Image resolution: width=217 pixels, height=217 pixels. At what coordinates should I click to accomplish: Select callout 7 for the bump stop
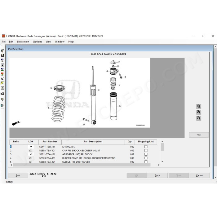(x=120, y=85)
